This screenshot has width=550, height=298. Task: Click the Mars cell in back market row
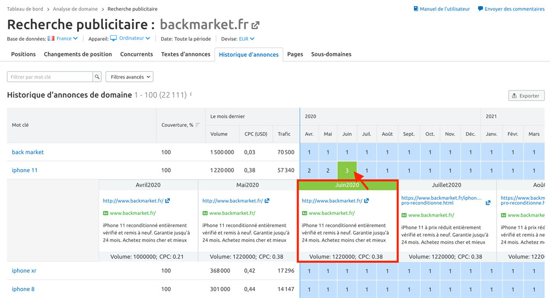[x=534, y=152]
